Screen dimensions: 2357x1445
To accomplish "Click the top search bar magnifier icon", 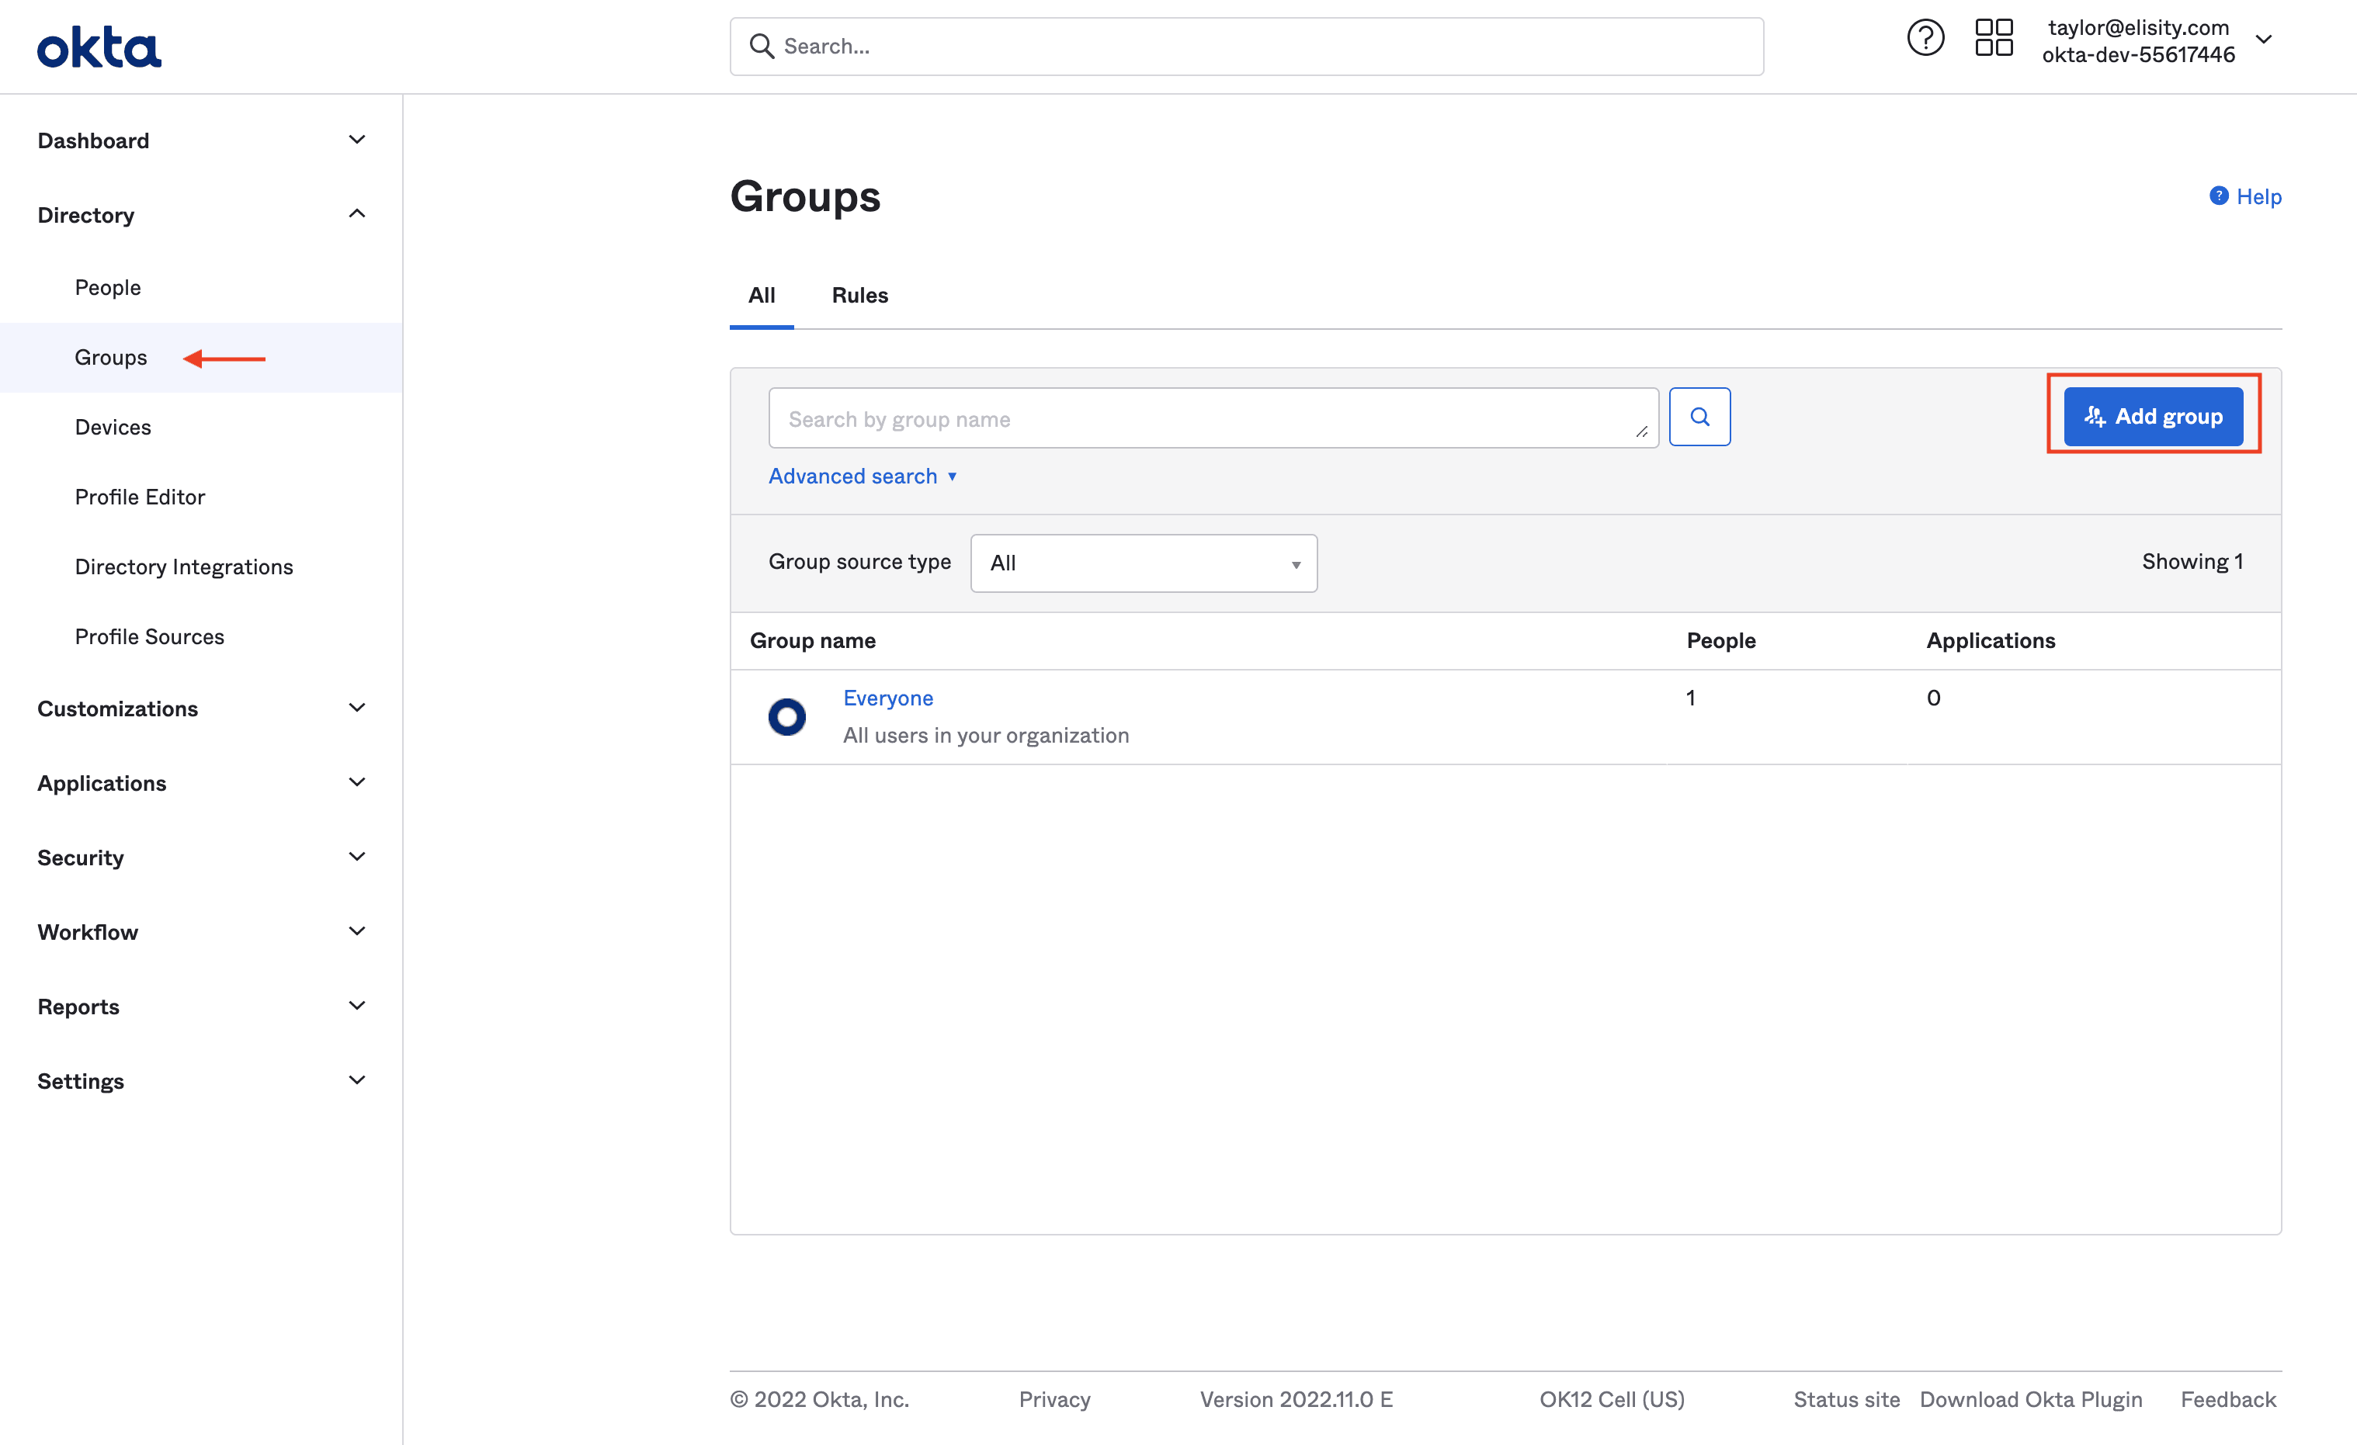I will pos(762,46).
